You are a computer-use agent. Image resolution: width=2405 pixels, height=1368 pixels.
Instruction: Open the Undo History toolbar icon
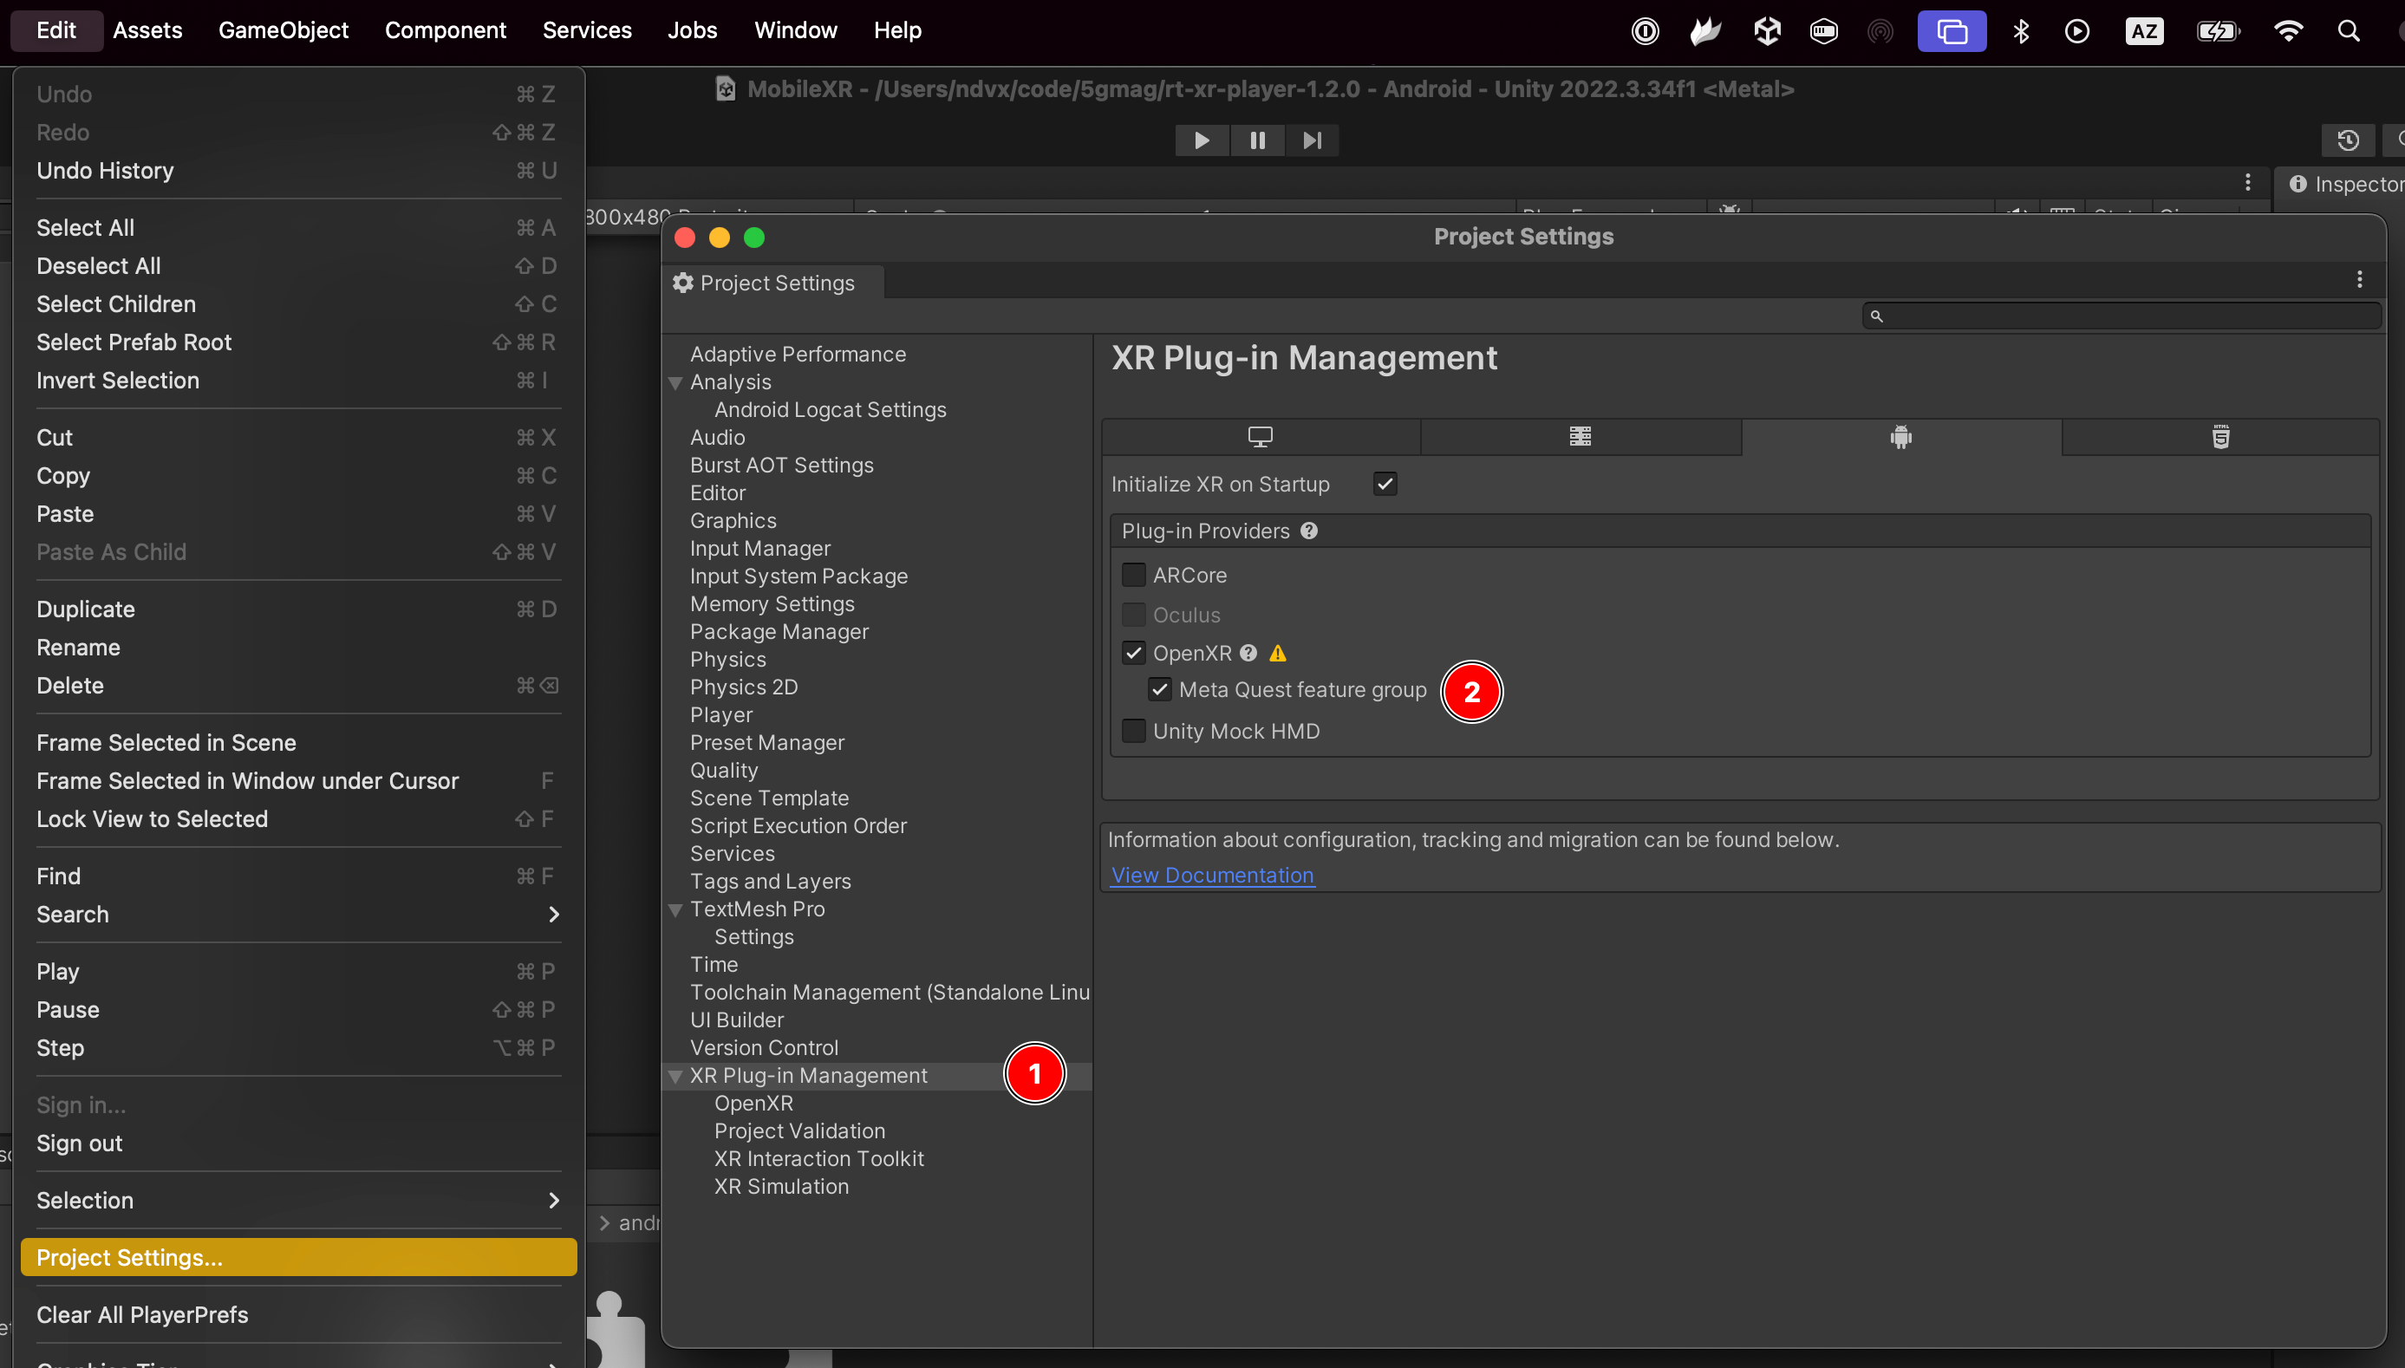pyautogui.click(x=2348, y=141)
